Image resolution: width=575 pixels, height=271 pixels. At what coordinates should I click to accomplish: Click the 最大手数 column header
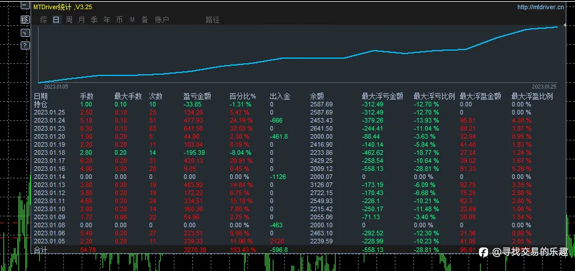[x=128, y=97]
